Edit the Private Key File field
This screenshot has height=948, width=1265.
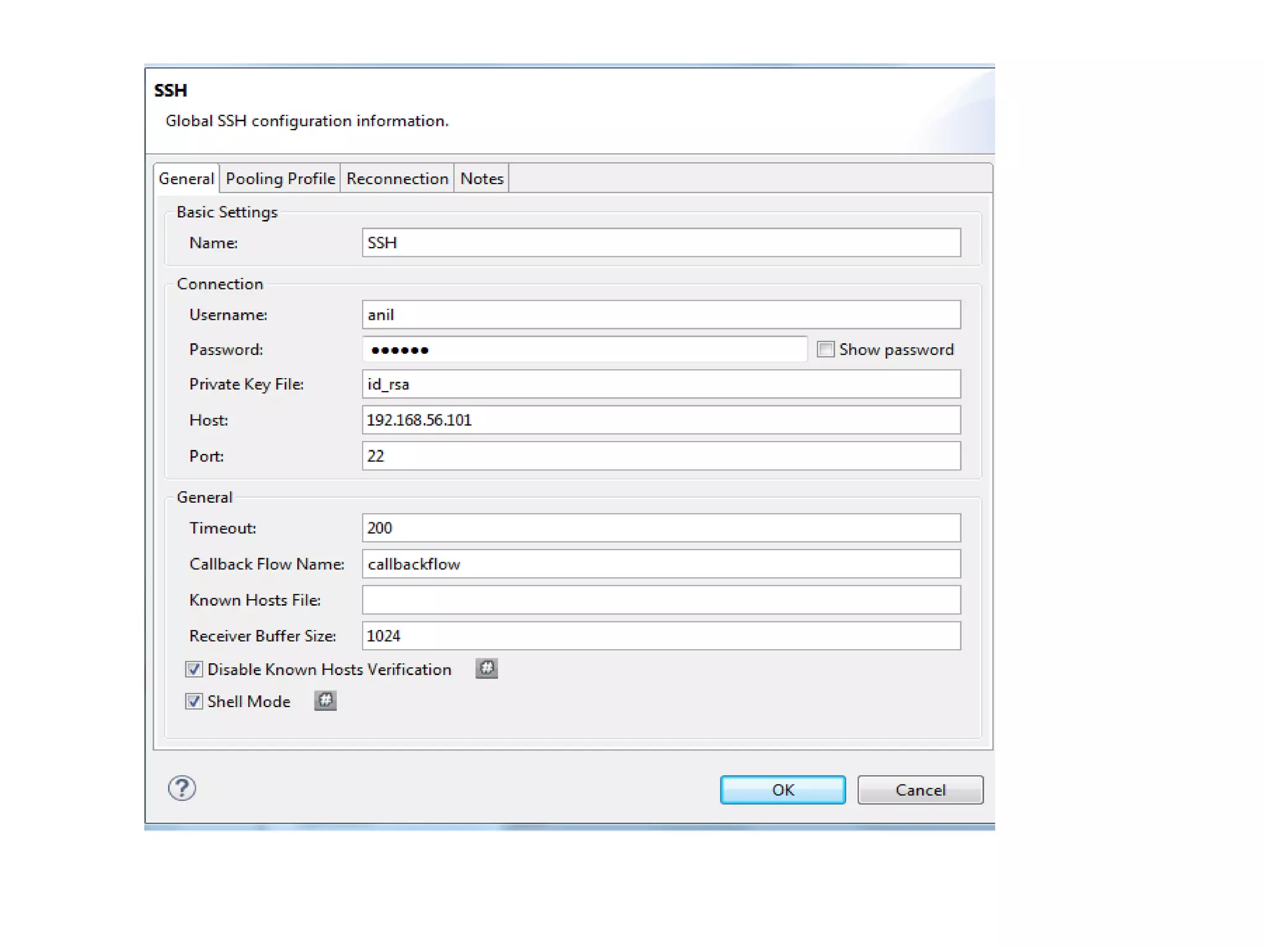click(660, 384)
